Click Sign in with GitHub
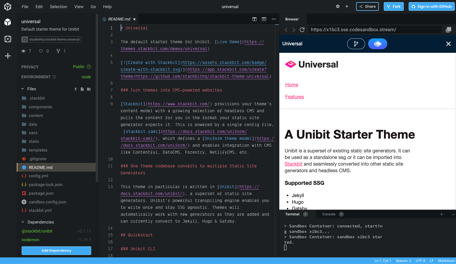456x264 pixels. tap(431, 7)
